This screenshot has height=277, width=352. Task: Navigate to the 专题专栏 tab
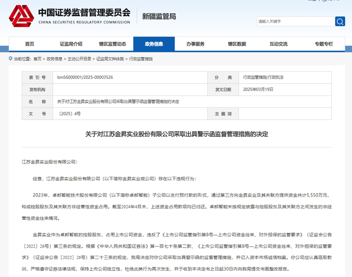[323, 44]
